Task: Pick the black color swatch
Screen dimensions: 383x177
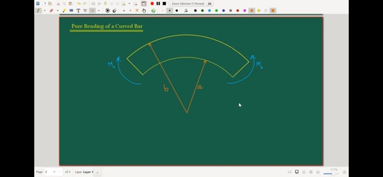Action: pyautogui.click(x=195, y=11)
